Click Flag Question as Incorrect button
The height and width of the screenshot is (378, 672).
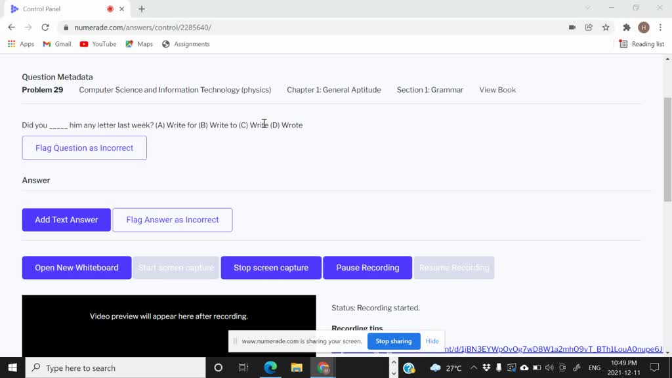pos(84,148)
